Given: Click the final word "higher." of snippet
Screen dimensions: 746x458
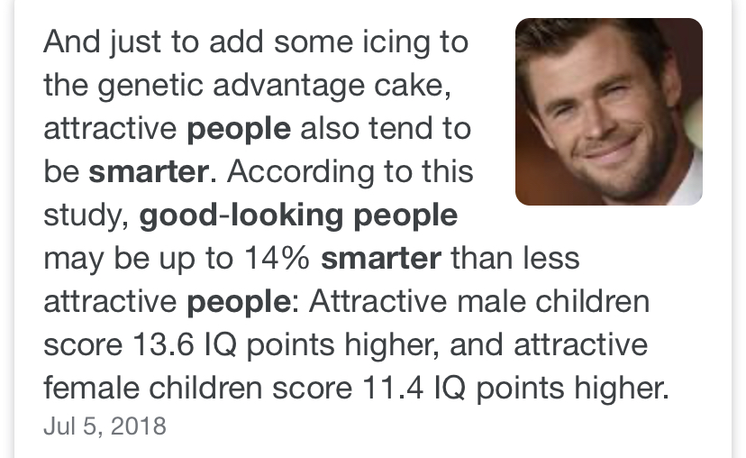Looking at the screenshot, I should 622,389.
